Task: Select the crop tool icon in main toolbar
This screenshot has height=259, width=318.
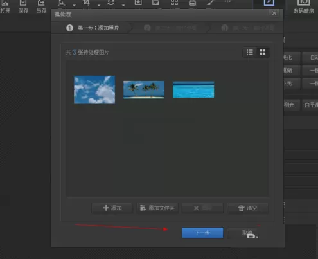Action: point(86,3)
